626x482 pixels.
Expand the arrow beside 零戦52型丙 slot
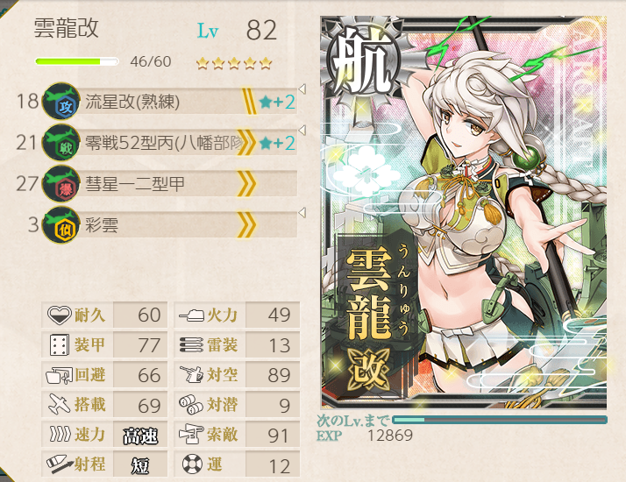[x=302, y=130]
